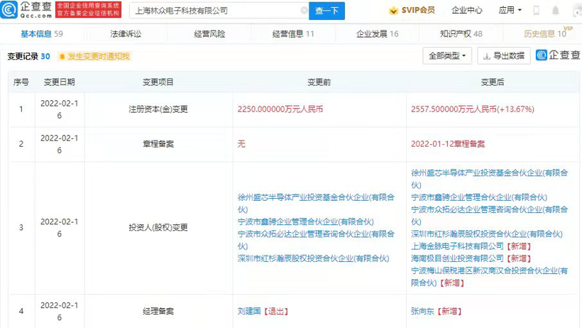The height and width of the screenshot is (328, 582).
Task: Click the 变更日期 column header
Action: [x=60, y=82]
